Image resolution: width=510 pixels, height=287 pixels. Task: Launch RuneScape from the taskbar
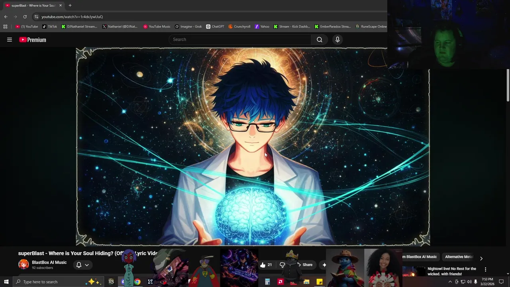point(111,282)
